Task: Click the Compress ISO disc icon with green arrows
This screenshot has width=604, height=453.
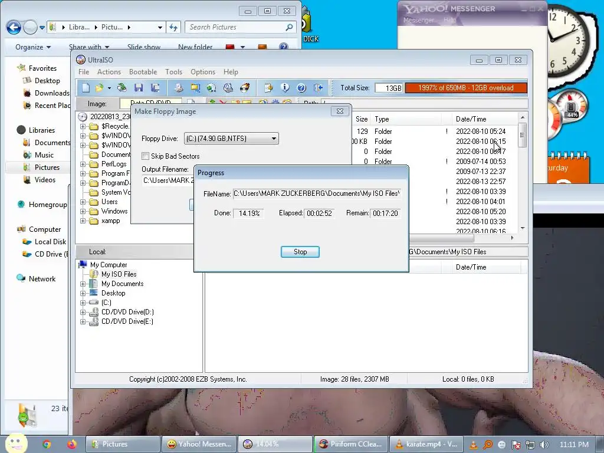Action: pyautogui.click(x=211, y=88)
